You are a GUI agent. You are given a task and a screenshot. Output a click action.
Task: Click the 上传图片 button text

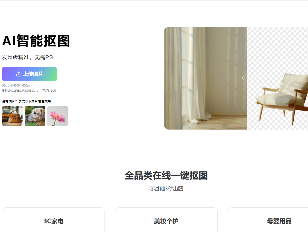coord(33,74)
